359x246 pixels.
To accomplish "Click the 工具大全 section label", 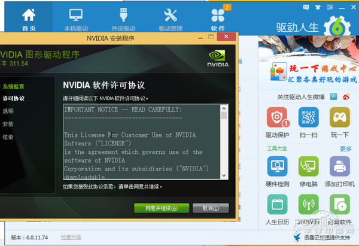I will pyautogui.click(x=277, y=148).
